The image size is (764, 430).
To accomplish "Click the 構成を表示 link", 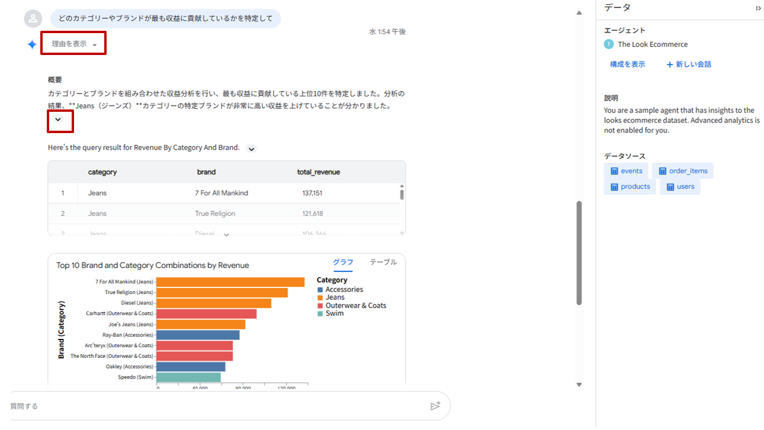I will 627,64.
